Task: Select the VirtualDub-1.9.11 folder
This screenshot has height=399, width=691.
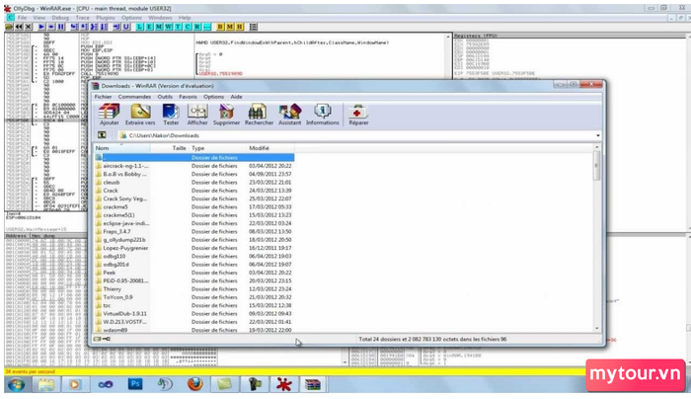Action: click(x=193, y=314)
